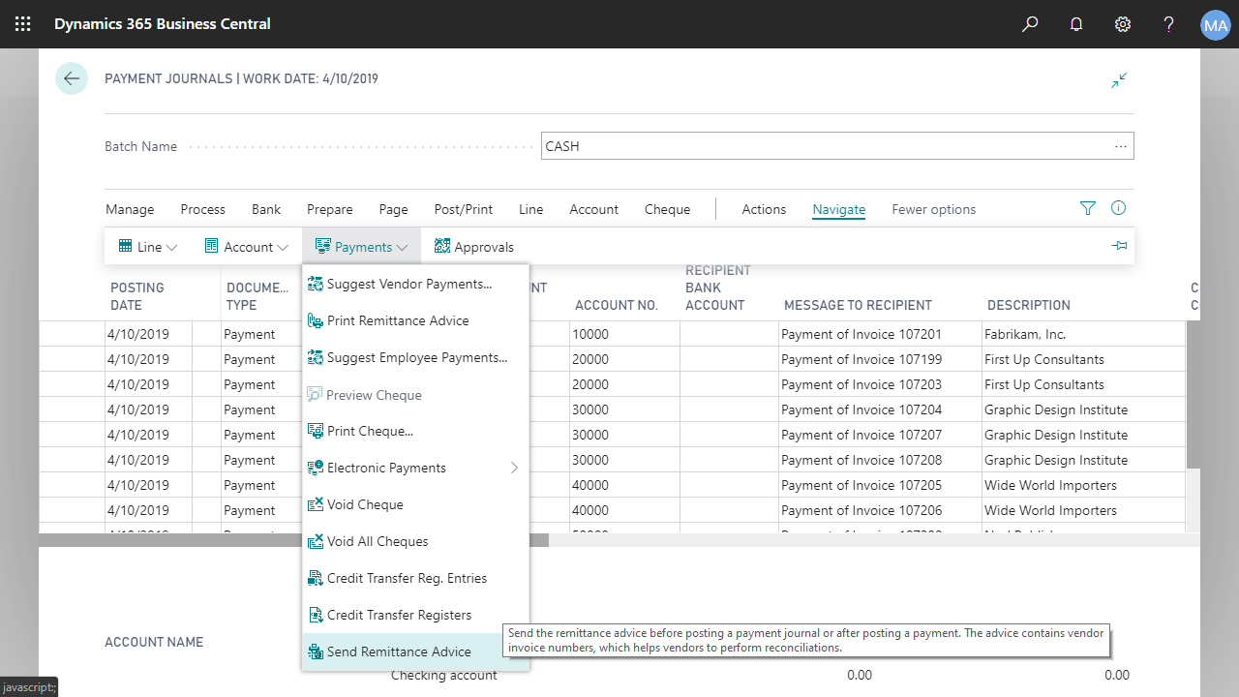Click account number 10000 cell
This screenshot has height=697, width=1239.
point(624,334)
